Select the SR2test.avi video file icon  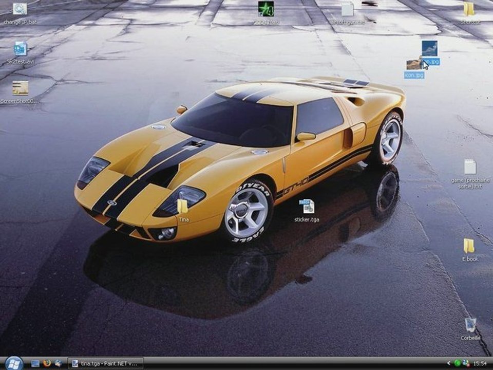[21, 49]
